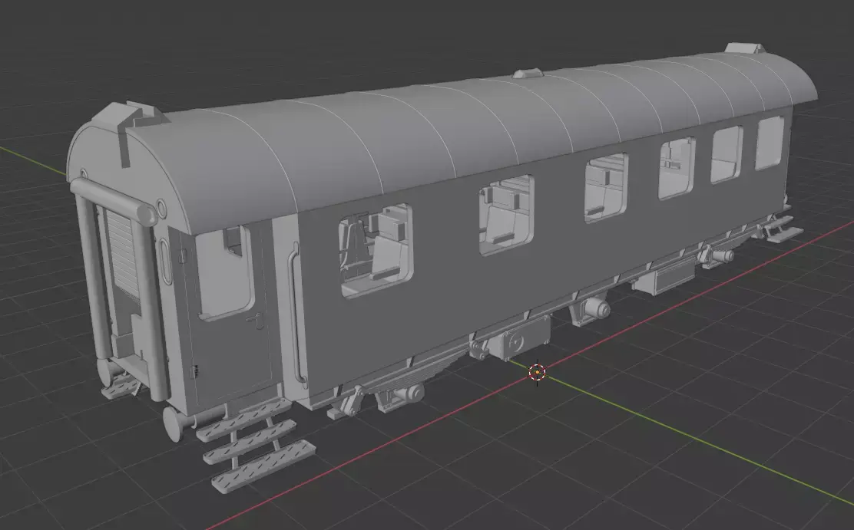Select the small vent on the roof's middle
The image size is (854, 530).
[x=527, y=74]
